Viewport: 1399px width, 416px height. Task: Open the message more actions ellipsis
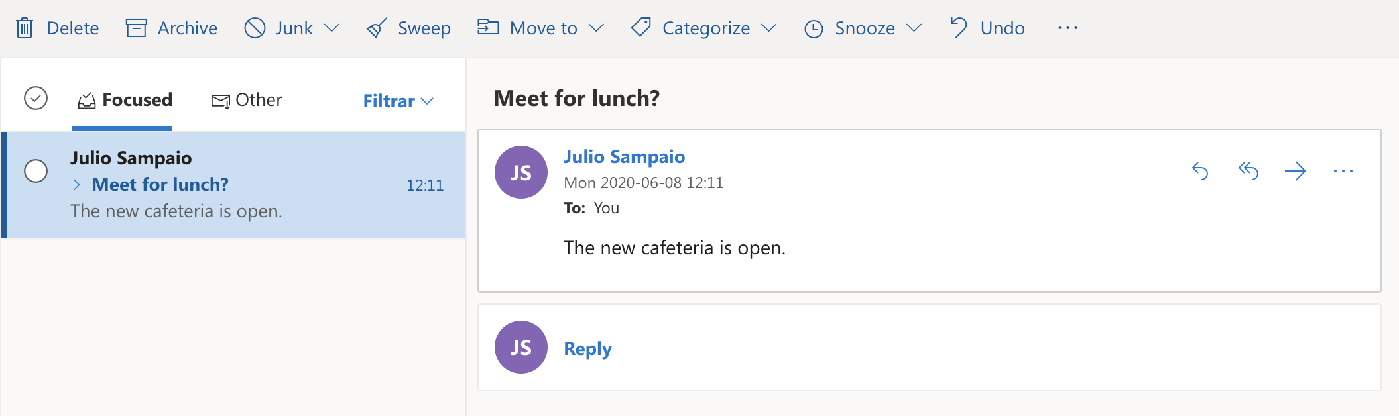[x=1343, y=171]
